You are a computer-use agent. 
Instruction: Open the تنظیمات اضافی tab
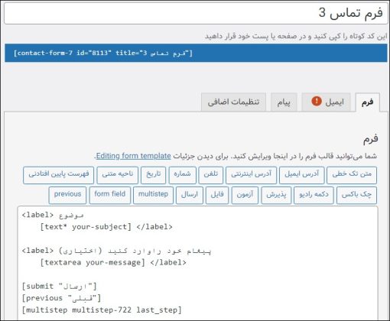click(x=233, y=102)
